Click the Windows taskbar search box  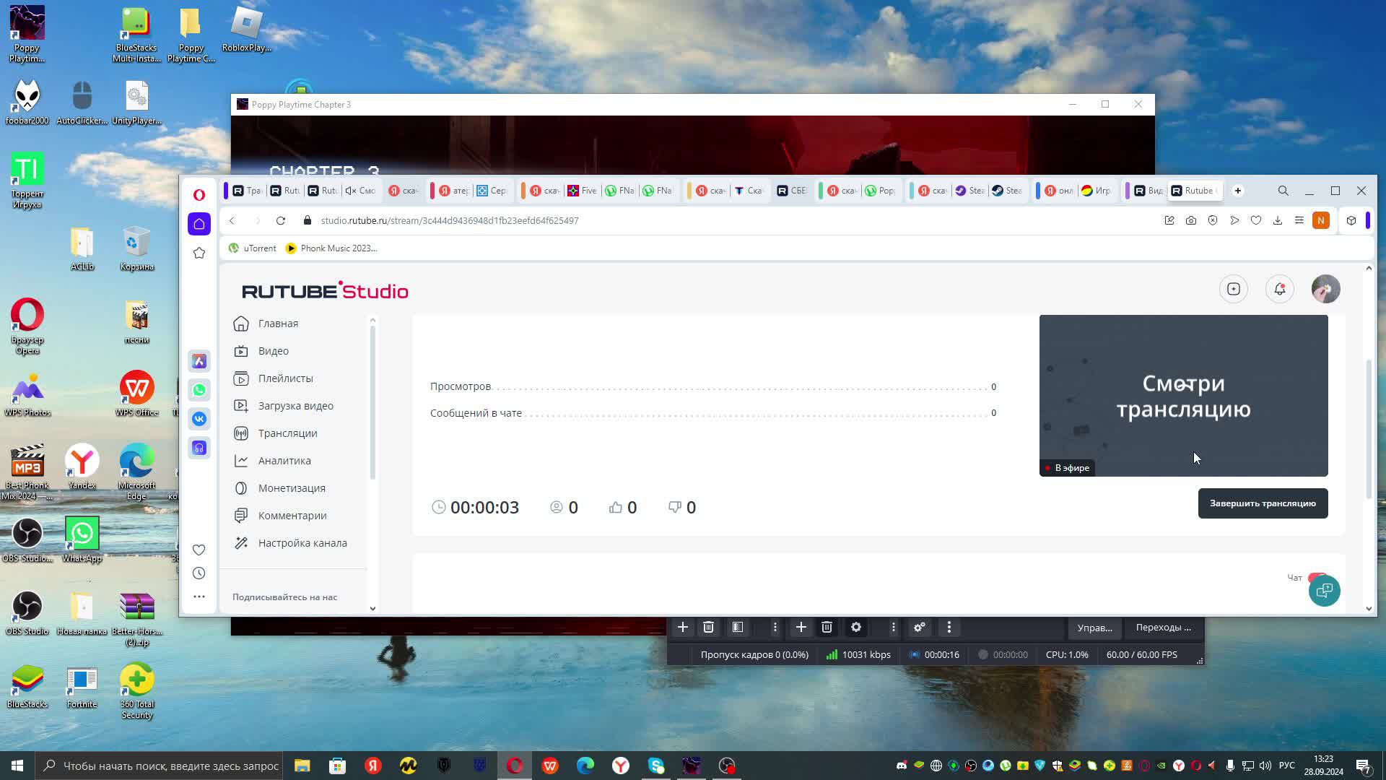coord(160,766)
